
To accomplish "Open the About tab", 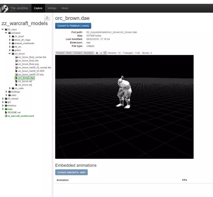I will (x=65, y=8).
